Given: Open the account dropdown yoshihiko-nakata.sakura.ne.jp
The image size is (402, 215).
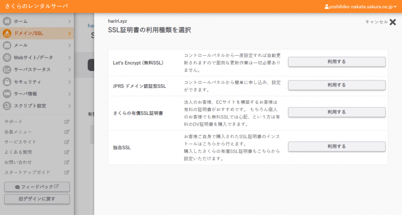Looking at the screenshot, I should [x=360, y=7].
